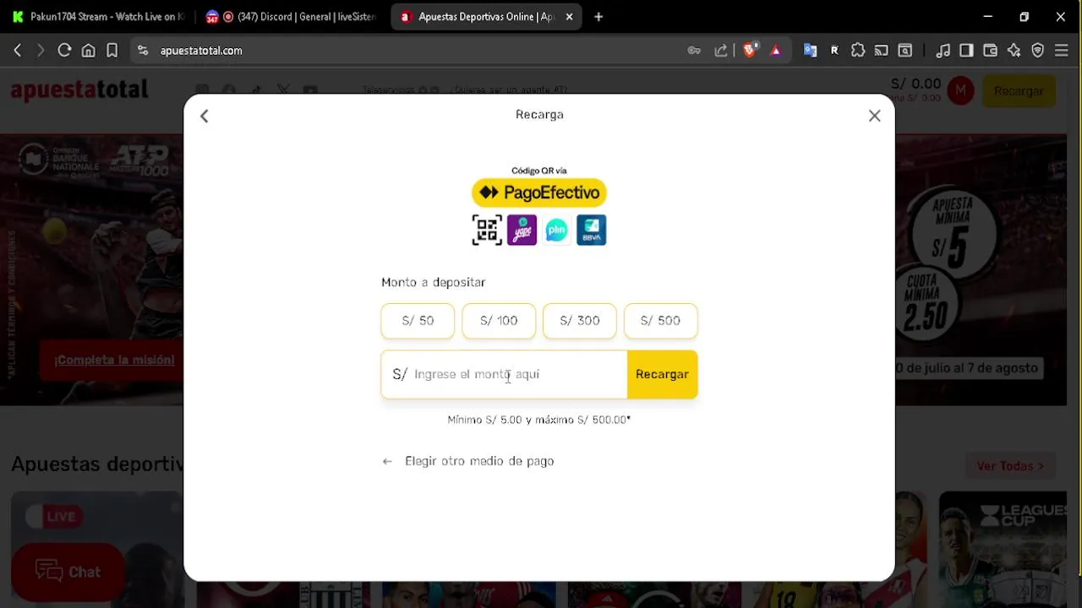
Task: Close the Apuestas Deportivas tab
Action: point(569,17)
